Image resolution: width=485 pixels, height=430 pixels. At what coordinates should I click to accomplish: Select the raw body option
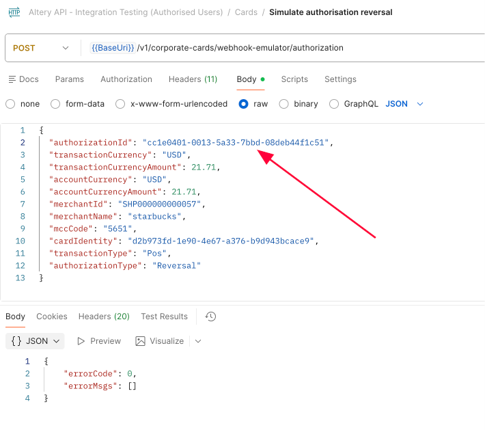pos(243,104)
